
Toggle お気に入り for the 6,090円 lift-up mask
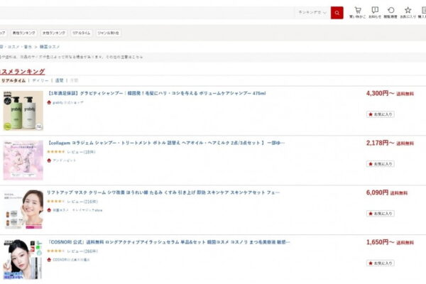click(x=380, y=213)
